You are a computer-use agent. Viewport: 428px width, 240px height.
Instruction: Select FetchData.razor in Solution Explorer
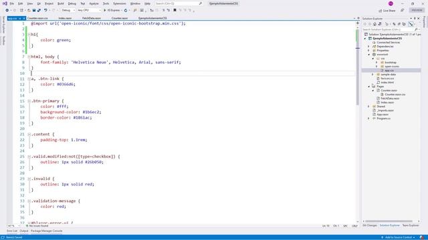click(390, 99)
